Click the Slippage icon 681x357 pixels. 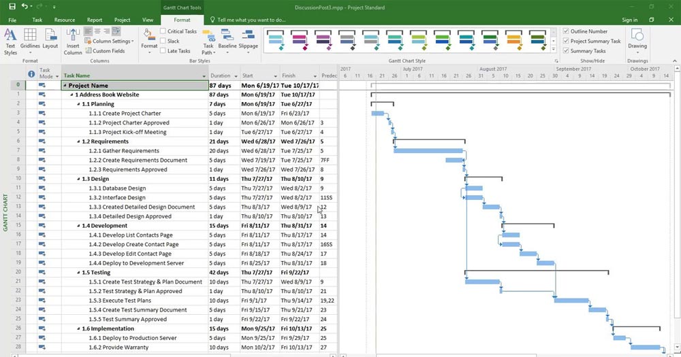[248, 39]
